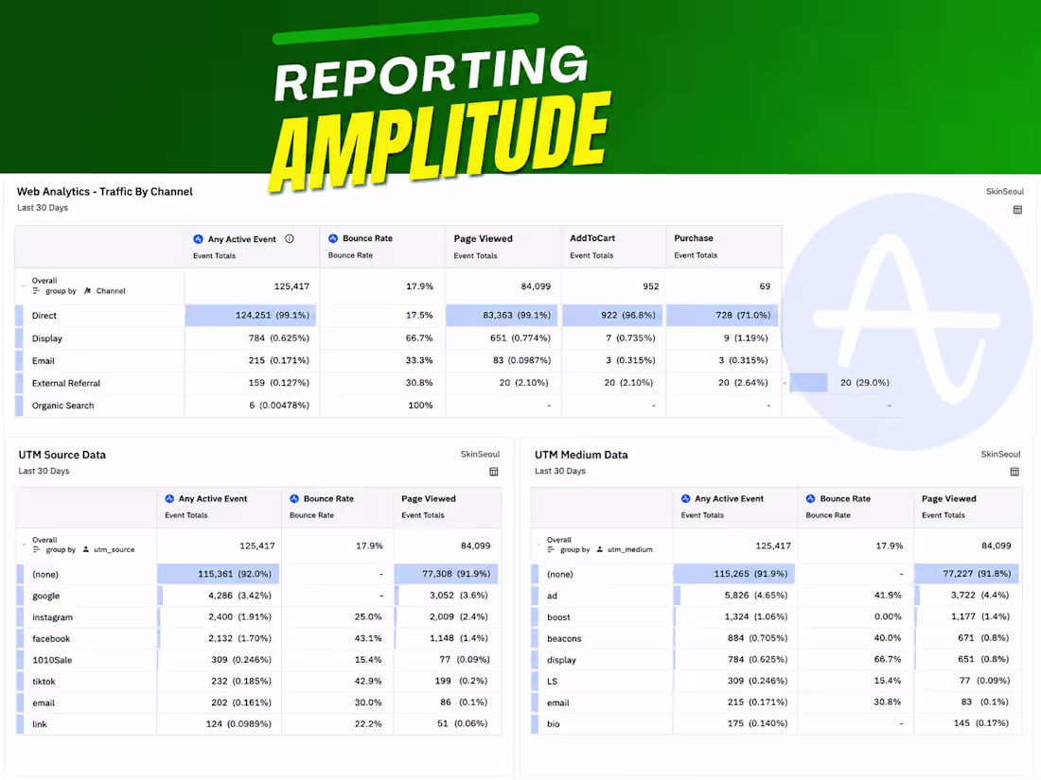Click the 77,308 (91.9%) cell

click(x=446, y=574)
